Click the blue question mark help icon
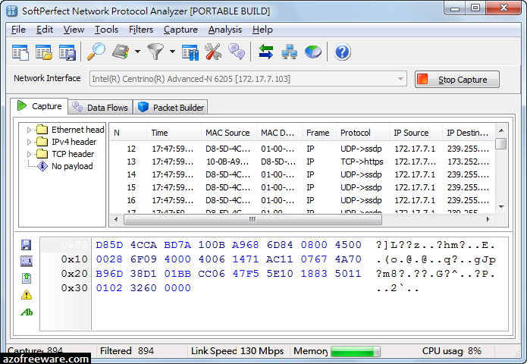The width and height of the screenshot is (527, 364). [x=342, y=52]
